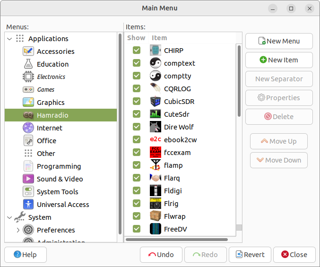Select the ebook2cw icon

(x=155, y=140)
